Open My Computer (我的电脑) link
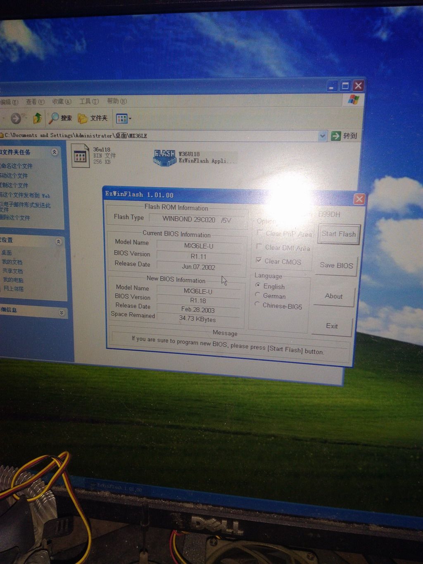The height and width of the screenshot is (564, 423). [13, 280]
